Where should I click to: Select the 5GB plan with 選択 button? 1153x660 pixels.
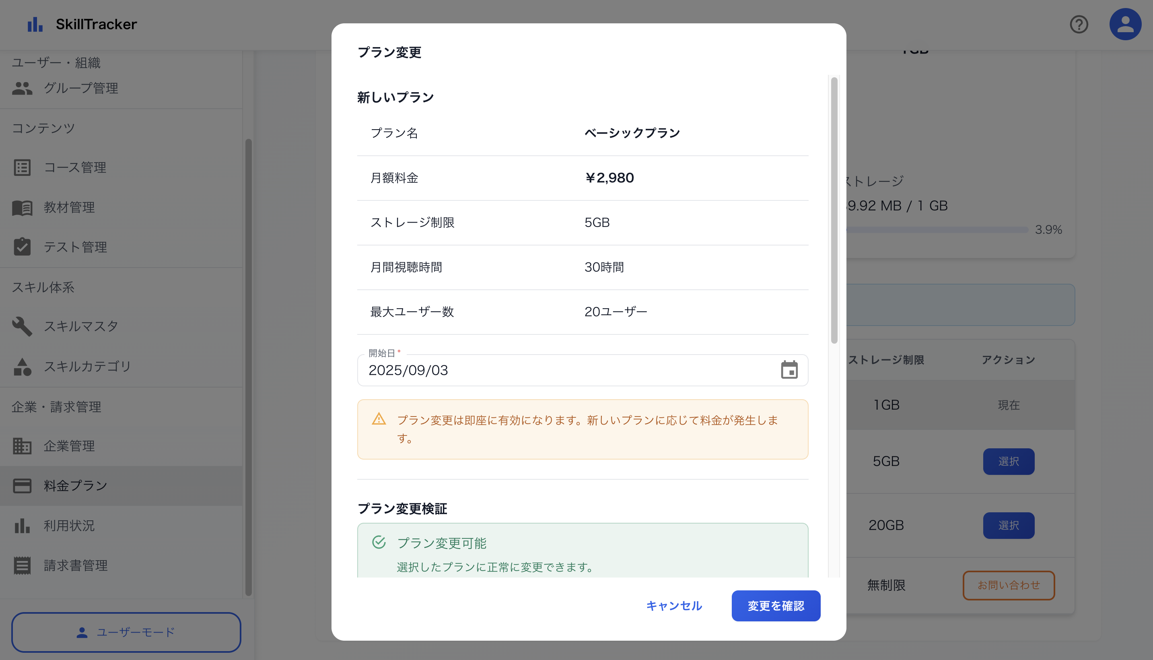pyautogui.click(x=1009, y=461)
